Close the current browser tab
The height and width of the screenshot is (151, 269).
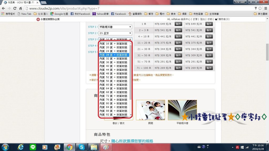click(37, 3)
